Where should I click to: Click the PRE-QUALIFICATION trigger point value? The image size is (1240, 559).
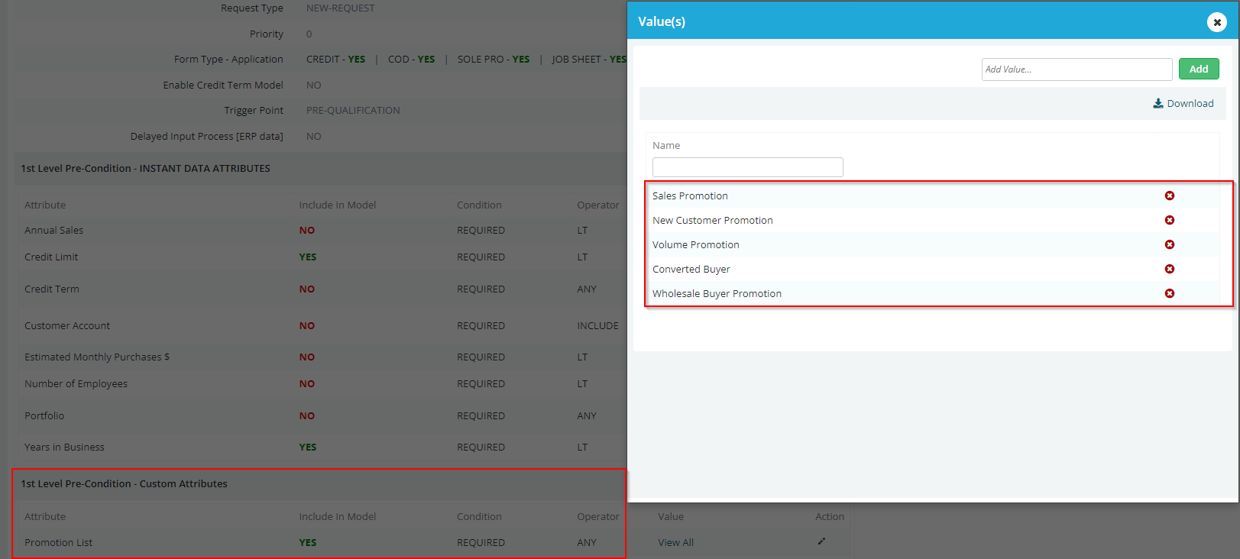coord(353,110)
